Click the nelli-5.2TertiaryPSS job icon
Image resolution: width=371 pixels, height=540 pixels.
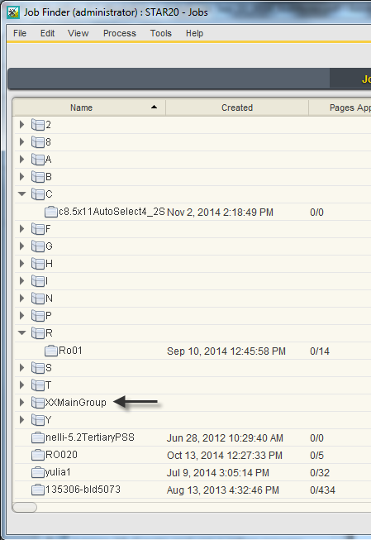[x=38, y=437]
